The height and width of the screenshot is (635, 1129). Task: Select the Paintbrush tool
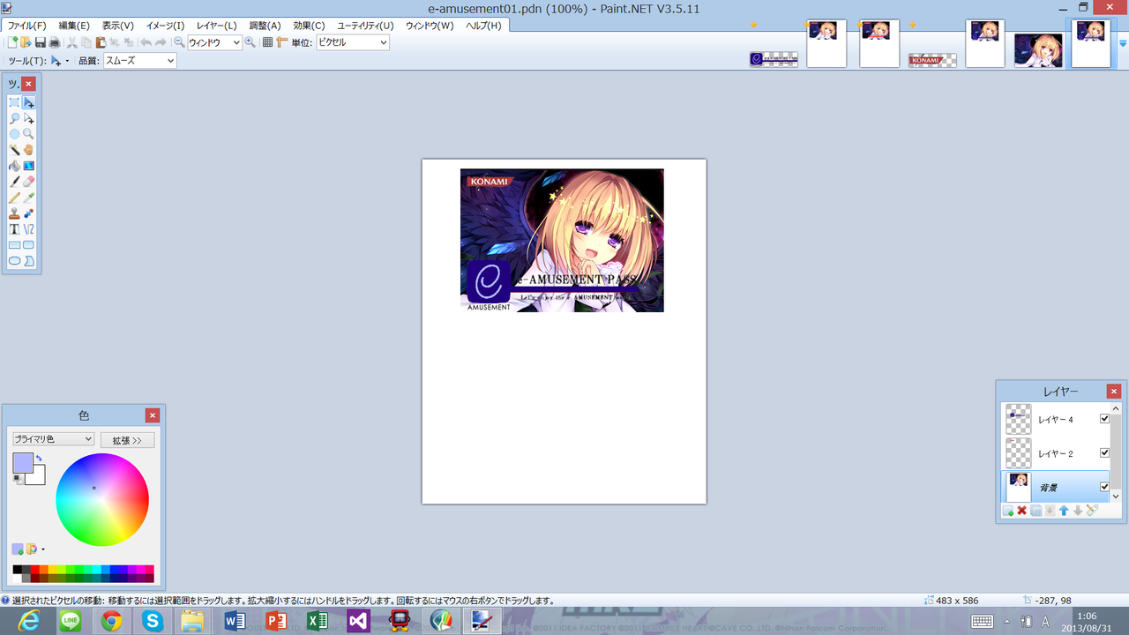coord(14,182)
